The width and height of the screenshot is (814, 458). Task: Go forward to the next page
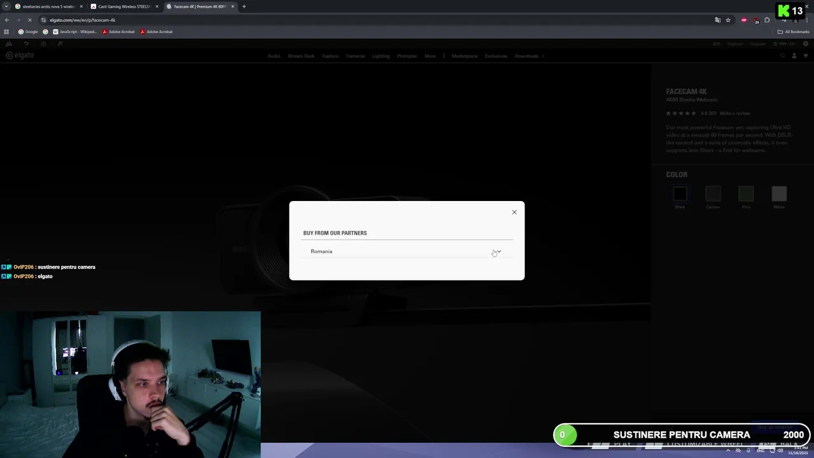pos(18,20)
